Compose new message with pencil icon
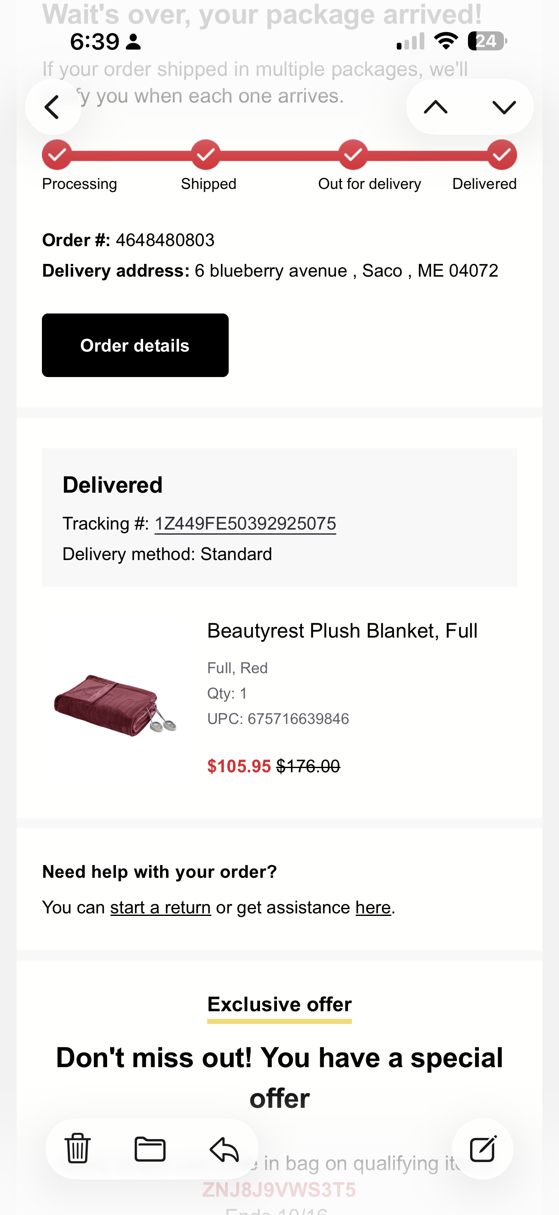Image resolution: width=559 pixels, height=1215 pixels. point(483,1148)
